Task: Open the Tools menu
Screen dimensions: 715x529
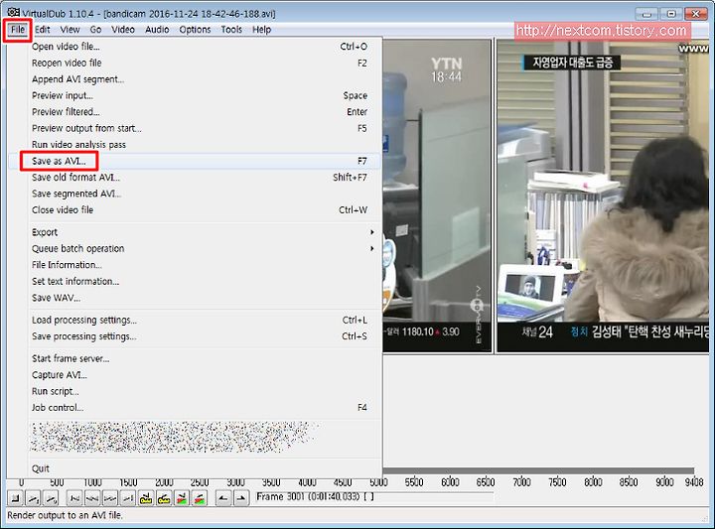Action: pos(231,30)
